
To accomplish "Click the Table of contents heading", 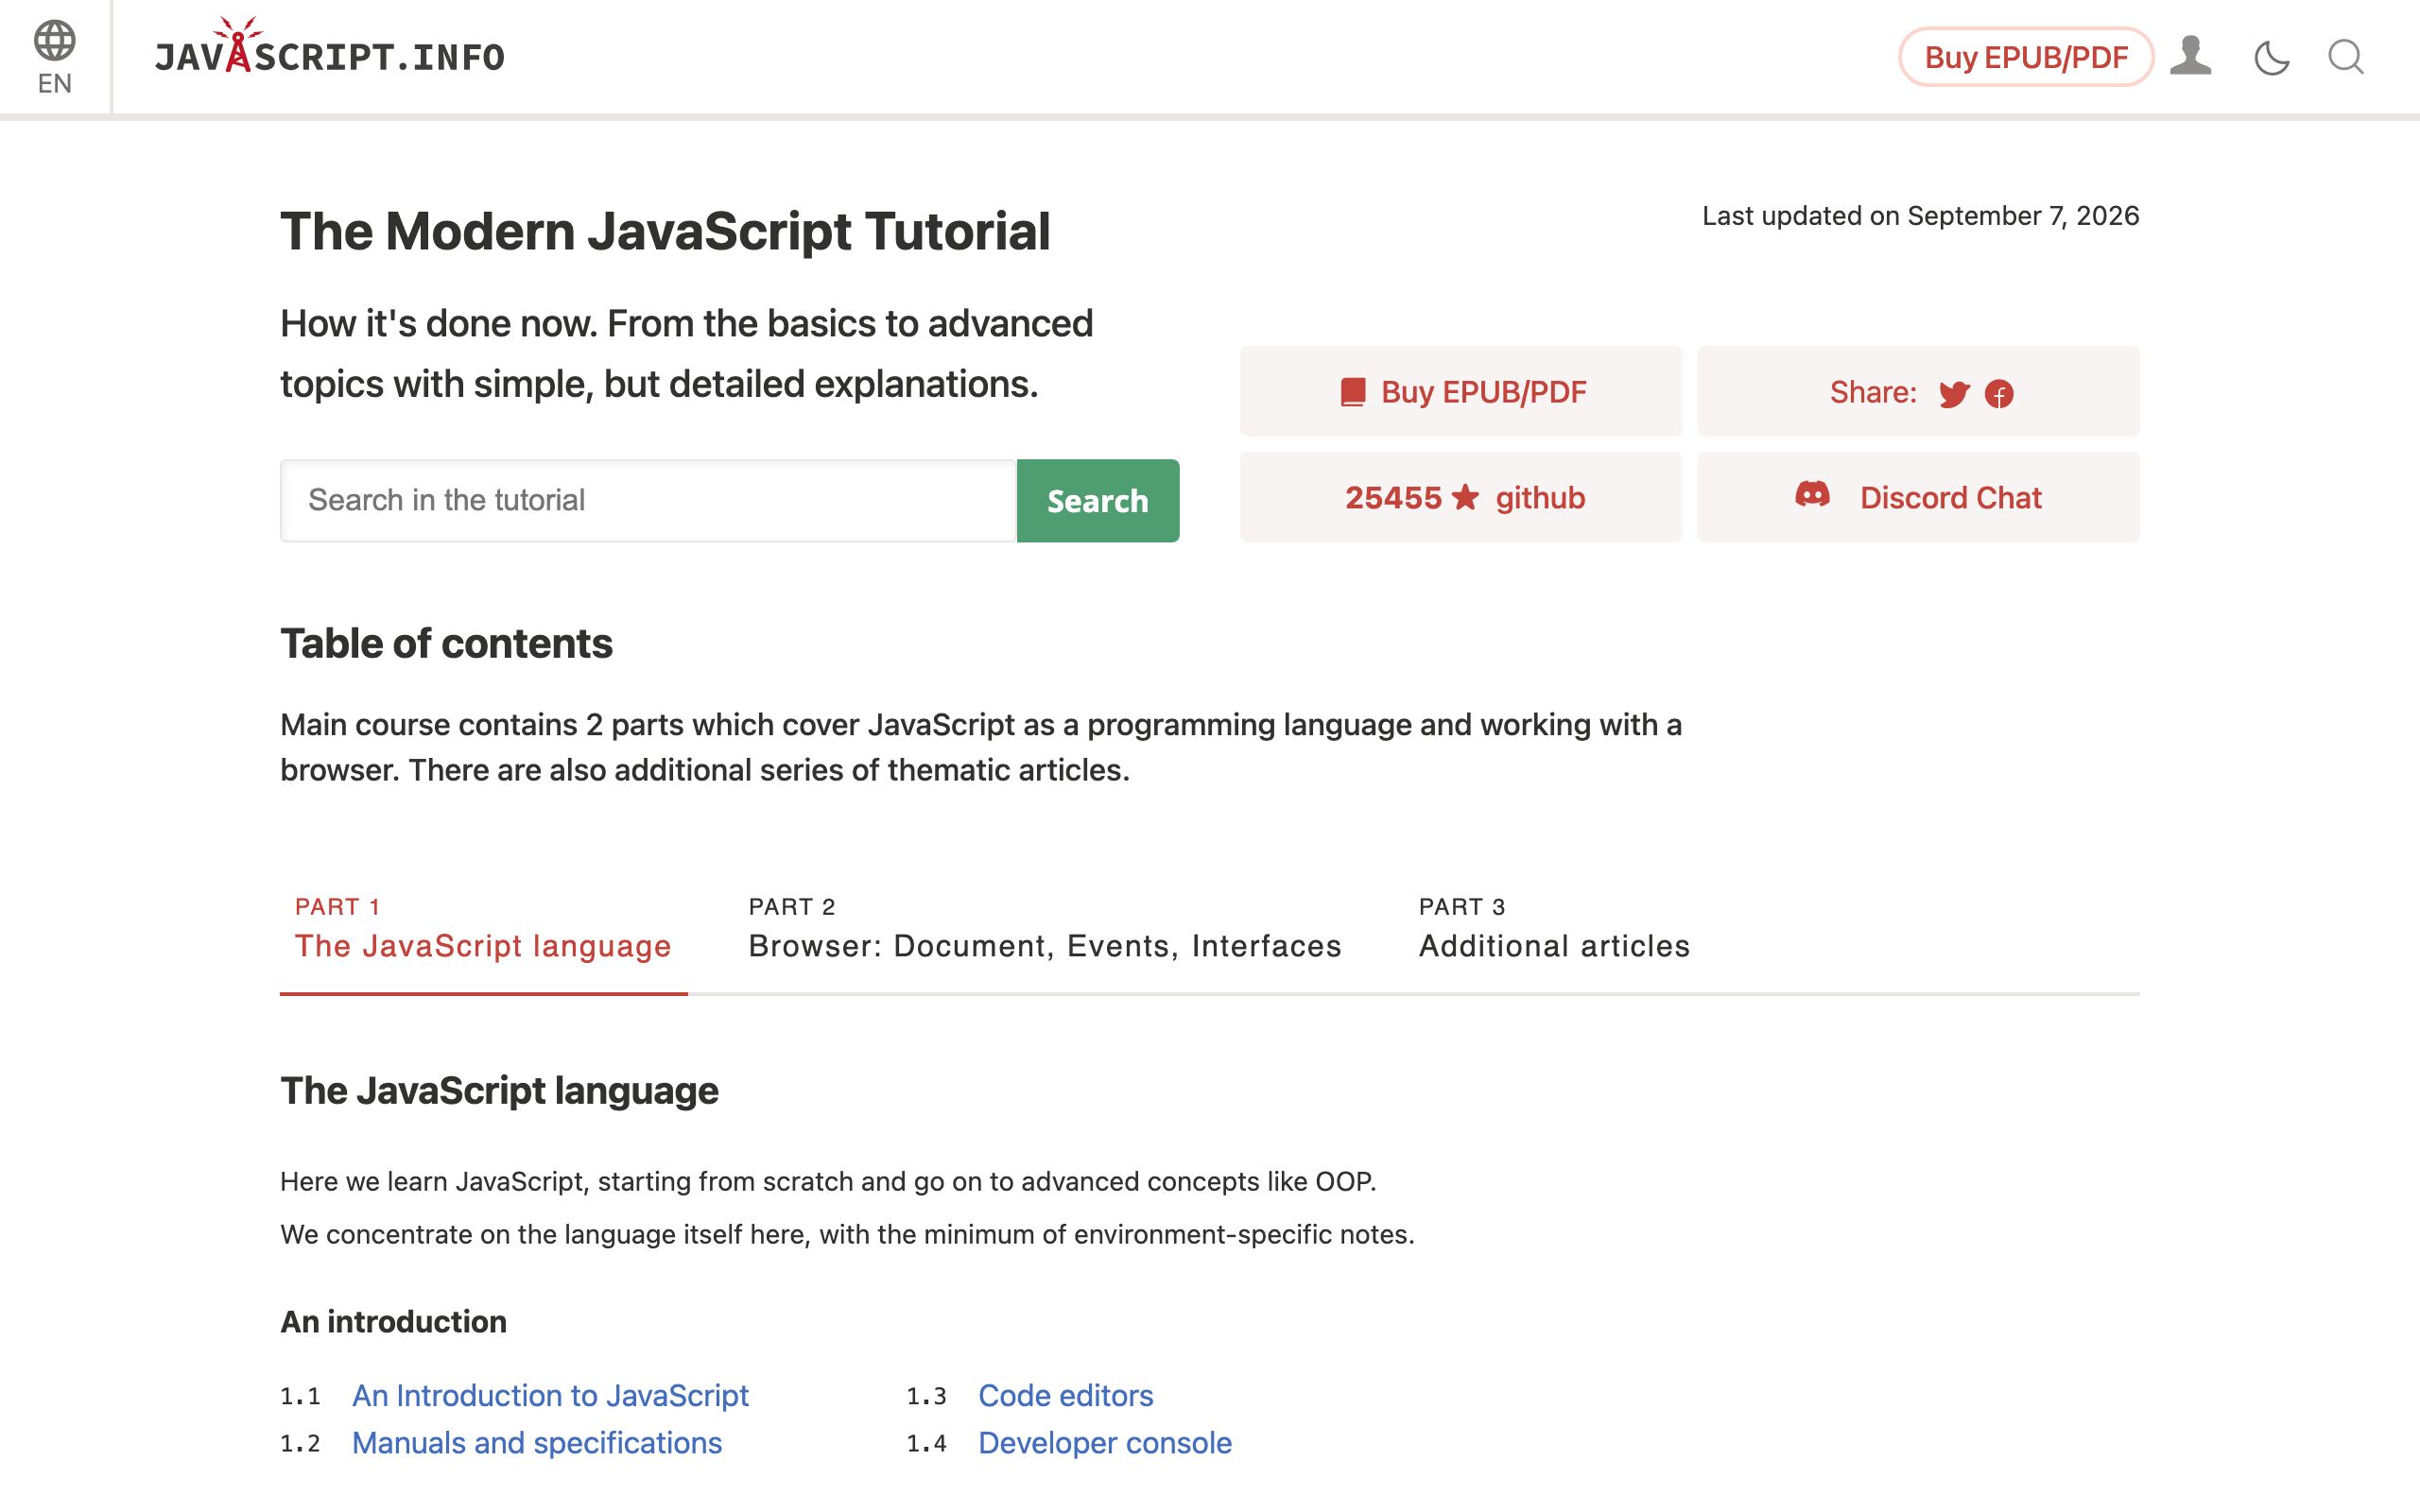I will point(446,643).
